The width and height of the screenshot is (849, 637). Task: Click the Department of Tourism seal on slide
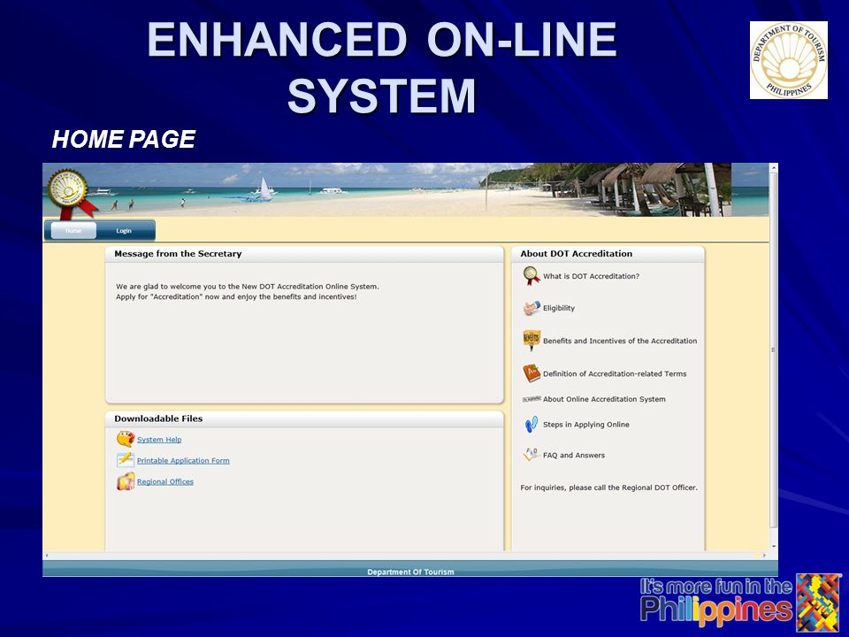(x=788, y=60)
